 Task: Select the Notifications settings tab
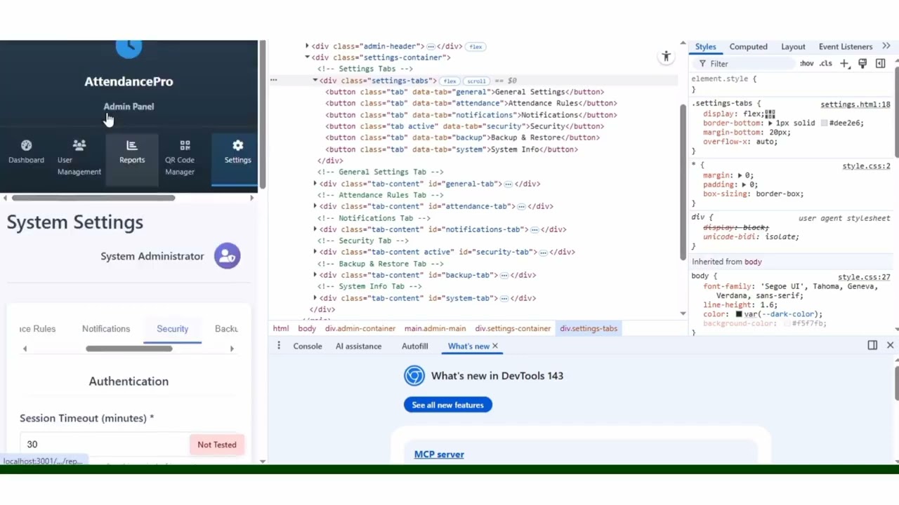[106, 329]
